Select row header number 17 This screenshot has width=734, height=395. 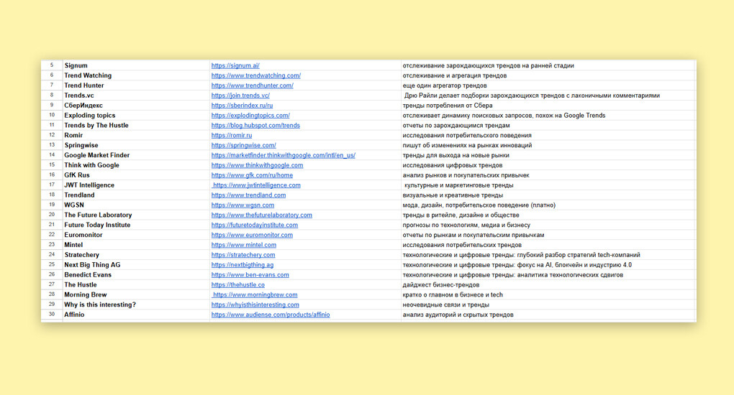52,185
